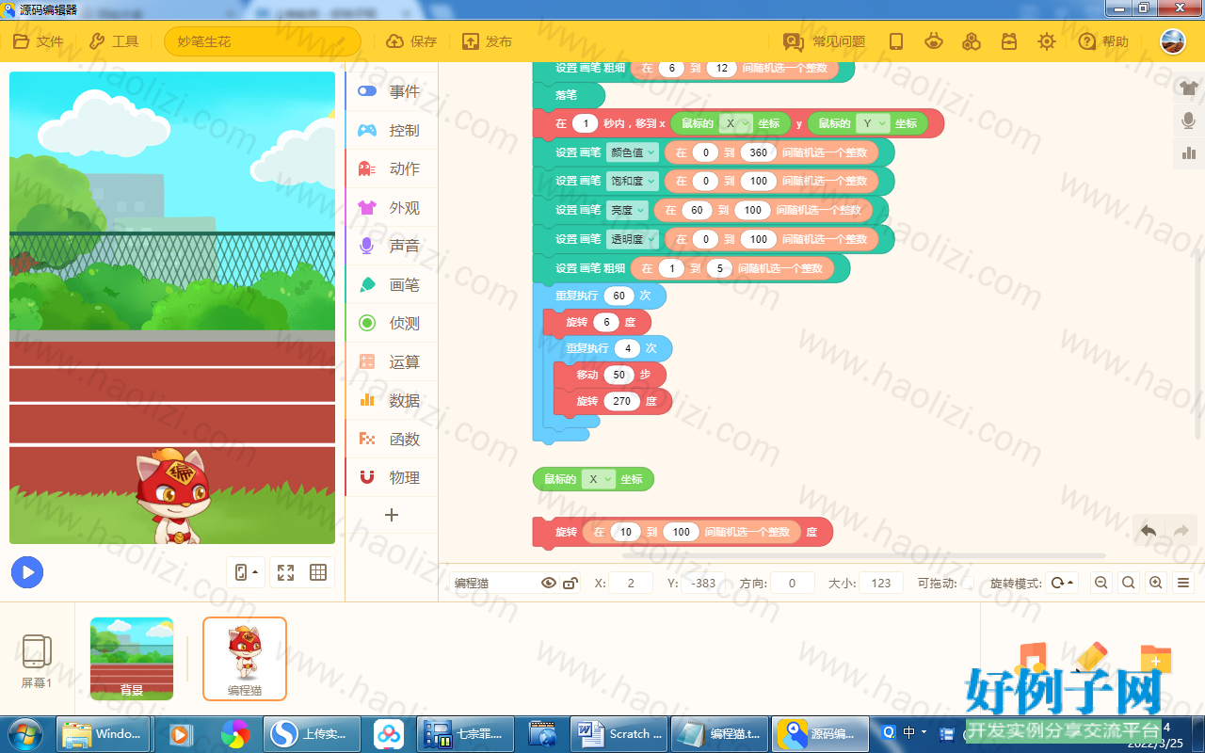Open the 颜色值 pen property dropdown
Image resolution: width=1205 pixels, height=753 pixels.
click(633, 152)
